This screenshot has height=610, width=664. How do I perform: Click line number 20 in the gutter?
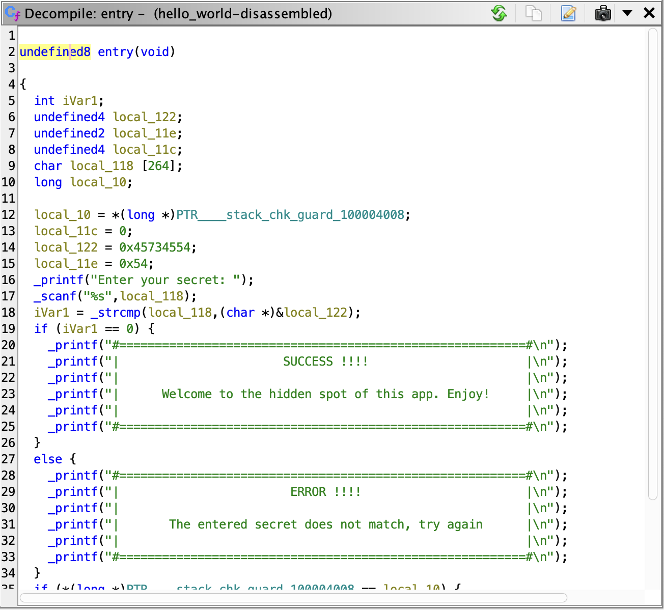click(8, 345)
